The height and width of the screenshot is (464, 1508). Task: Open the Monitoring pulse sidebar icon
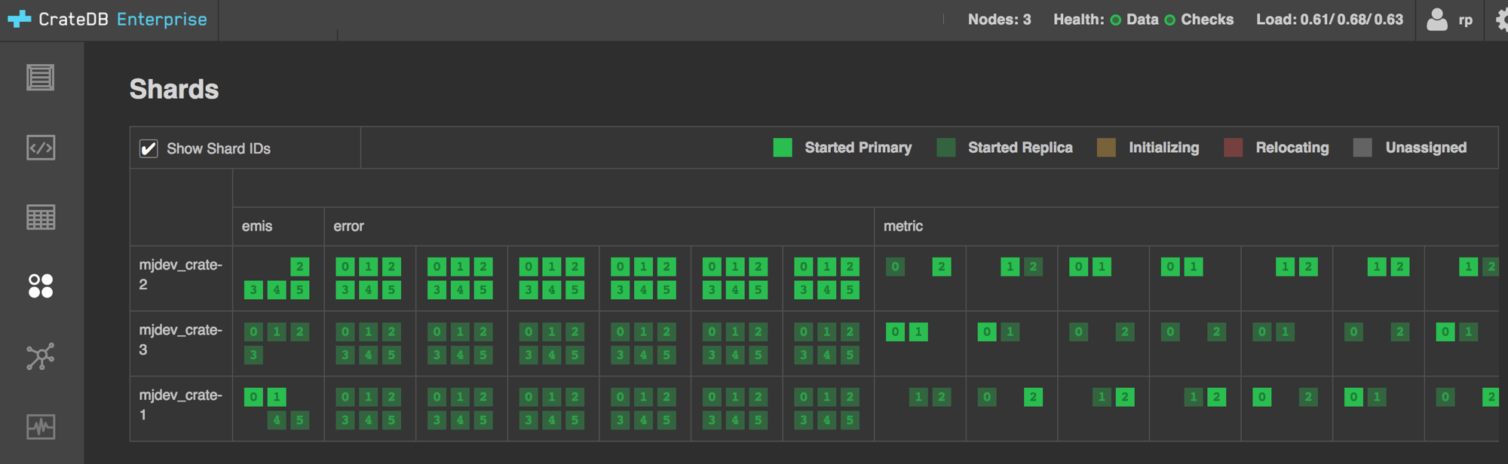pos(41,427)
